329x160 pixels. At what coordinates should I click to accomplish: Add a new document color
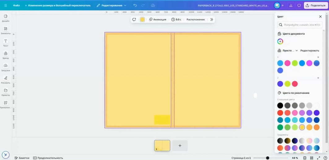click(x=280, y=41)
